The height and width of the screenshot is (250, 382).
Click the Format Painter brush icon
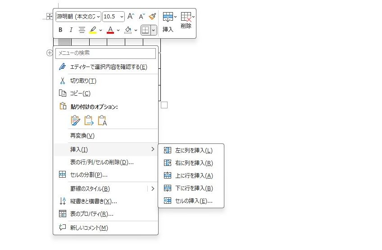152,17
